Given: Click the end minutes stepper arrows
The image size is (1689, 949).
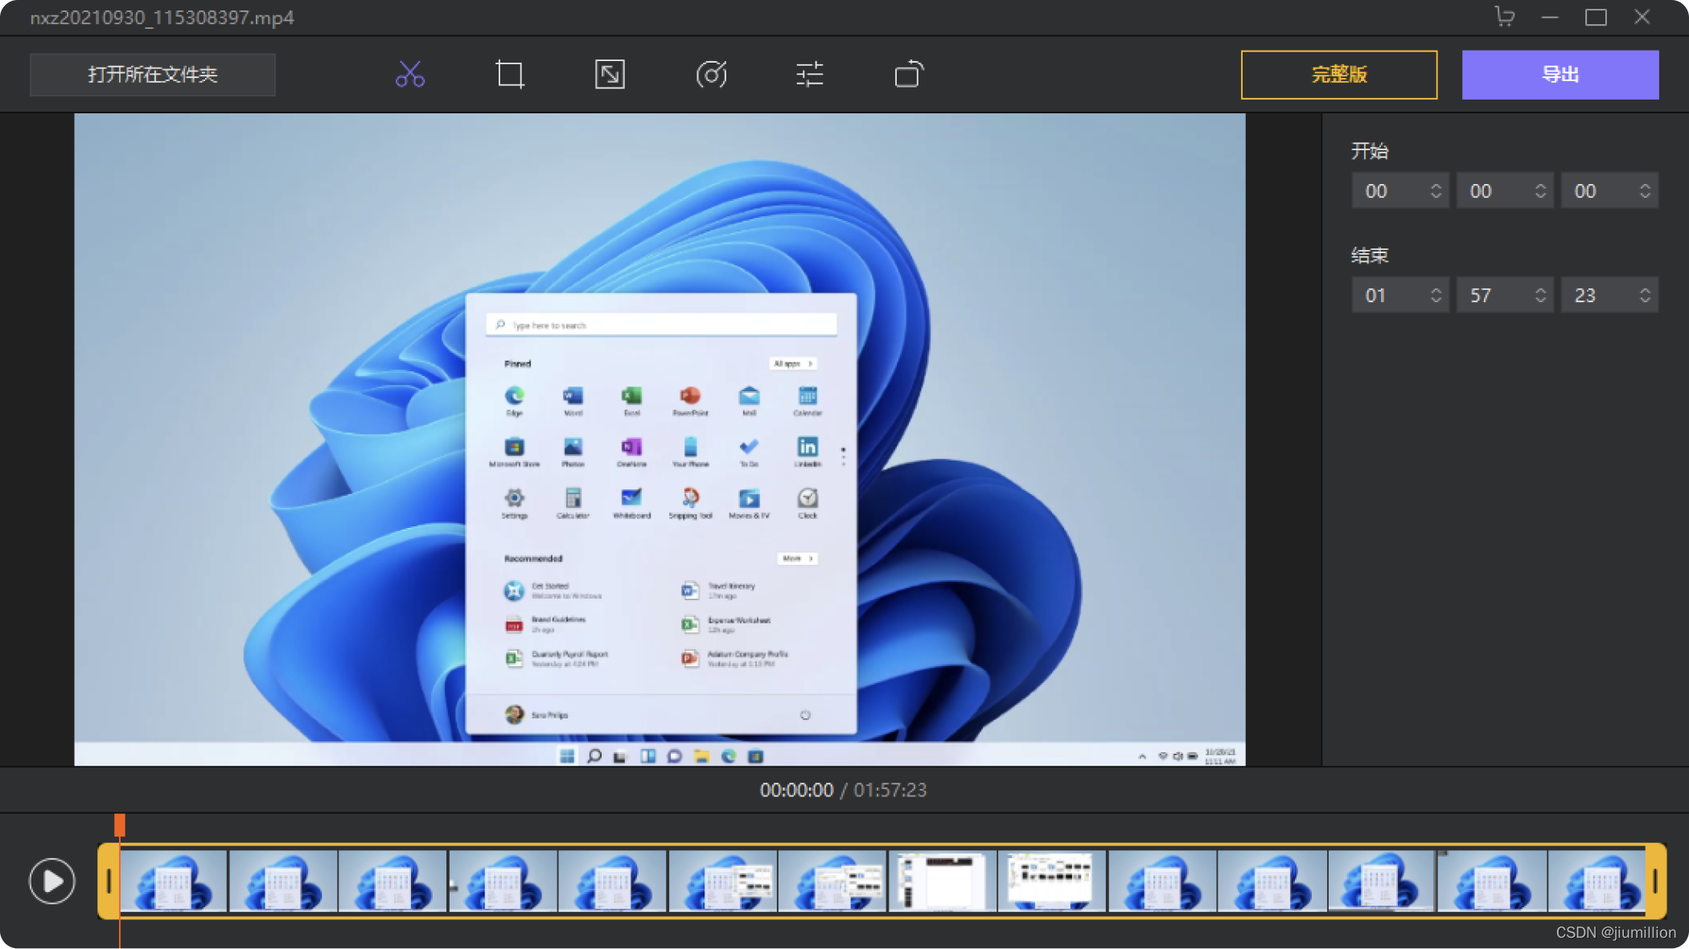Looking at the screenshot, I should pos(1540,296).
